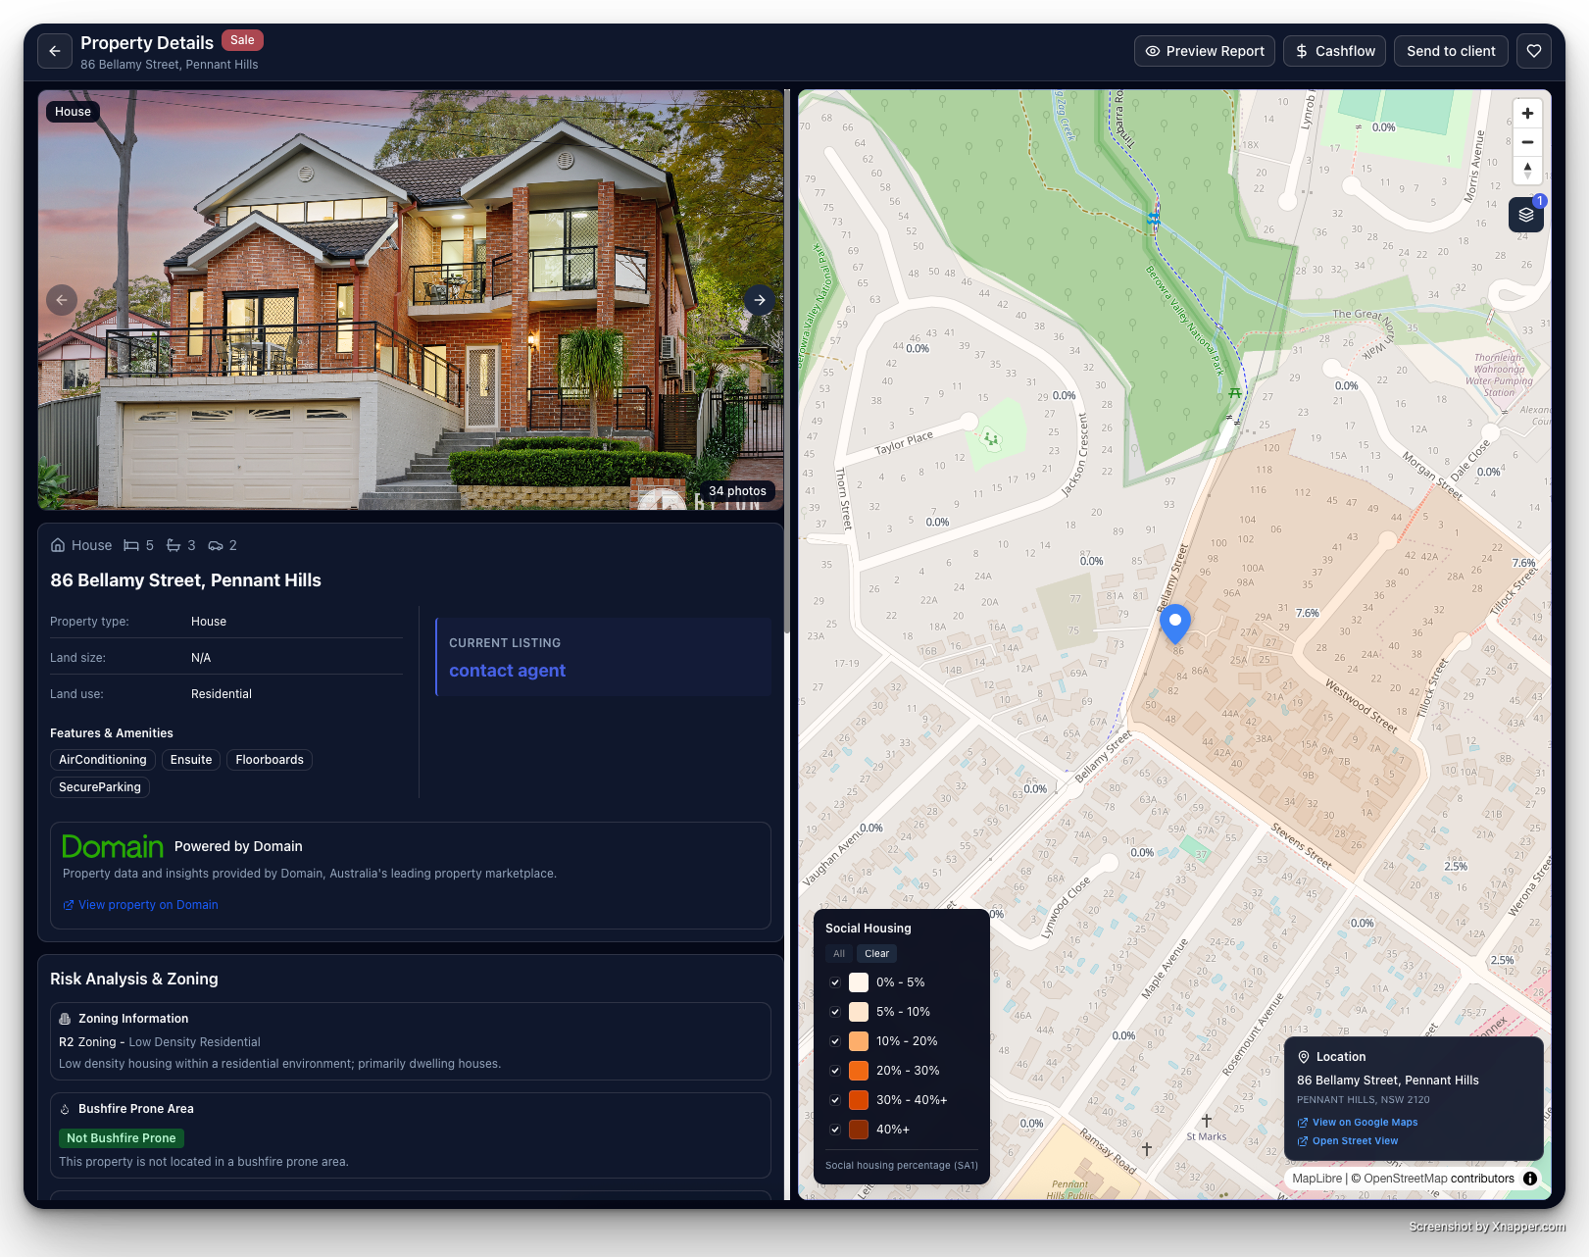Zoom out on the map
Image resolution: width=1589 pixels, height=1257 pixels.
[1526, 142]
